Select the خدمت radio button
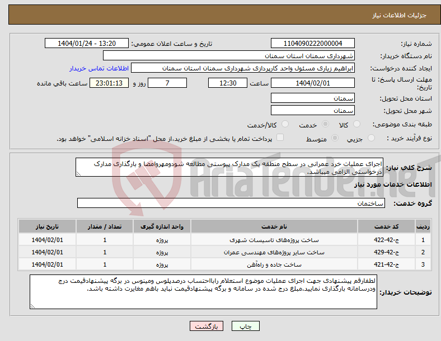The height and width of the screenshot is (341, 441). pyautogui.click(x=325, y=124)
